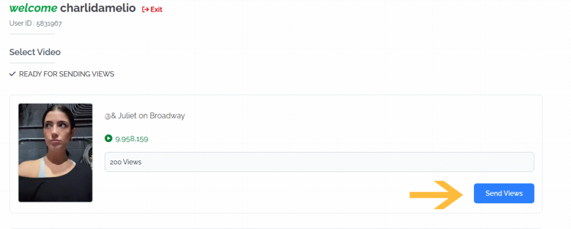Screen dimensions: 571x229
Task: Click the green play icon by view count
Action: [x=108, y=138]
